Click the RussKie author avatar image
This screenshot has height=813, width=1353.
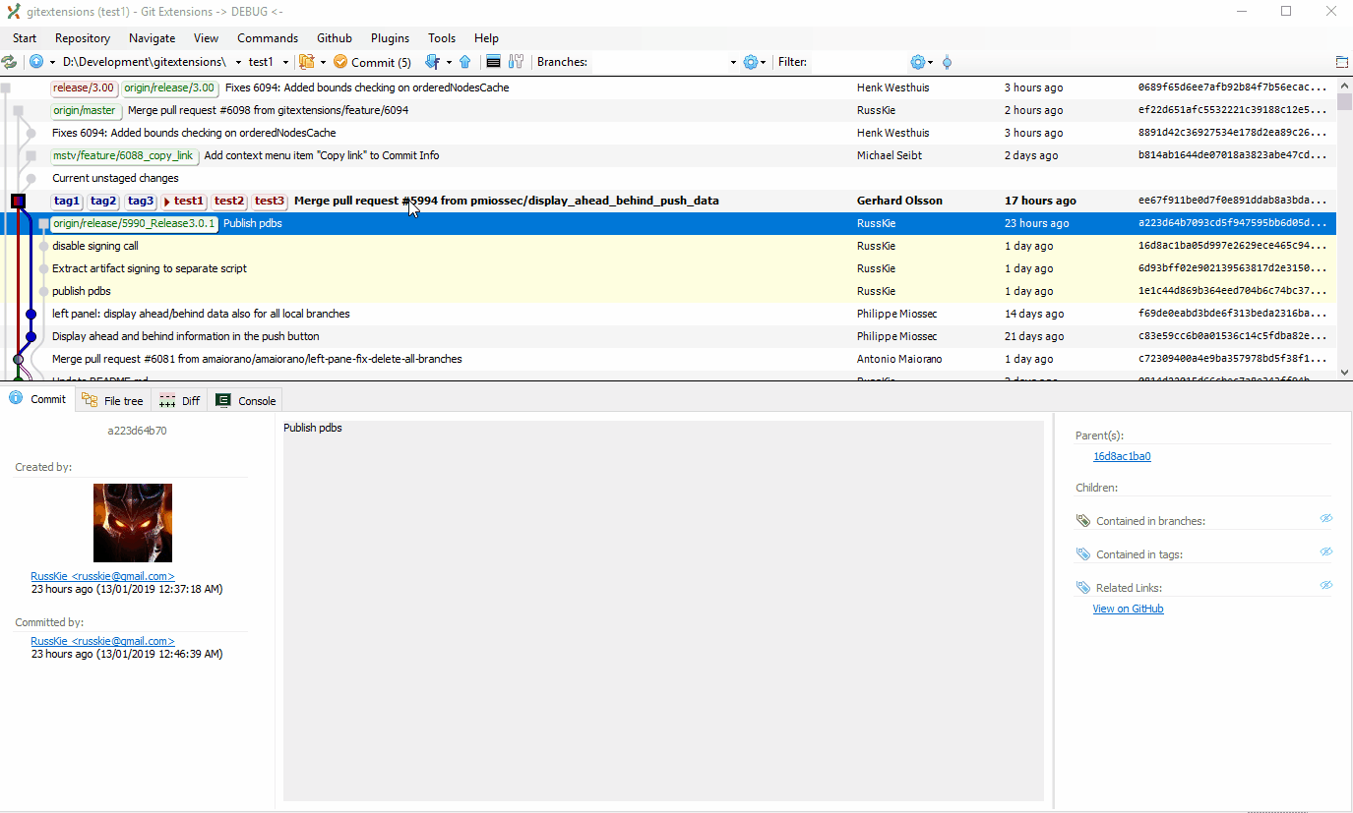pos(132,522)
